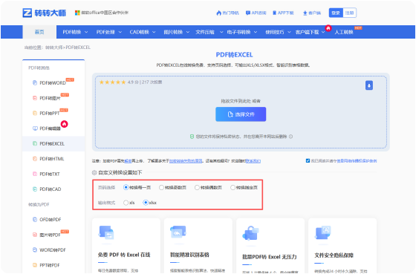Viewport: 416px width, 274px height.
Task: Select the 转换指定页 radio button
Action: point(233,188)
